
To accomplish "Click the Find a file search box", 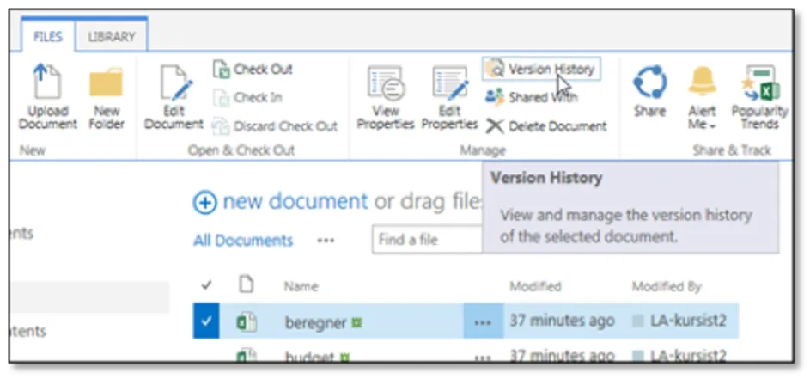I will (427, 240).
